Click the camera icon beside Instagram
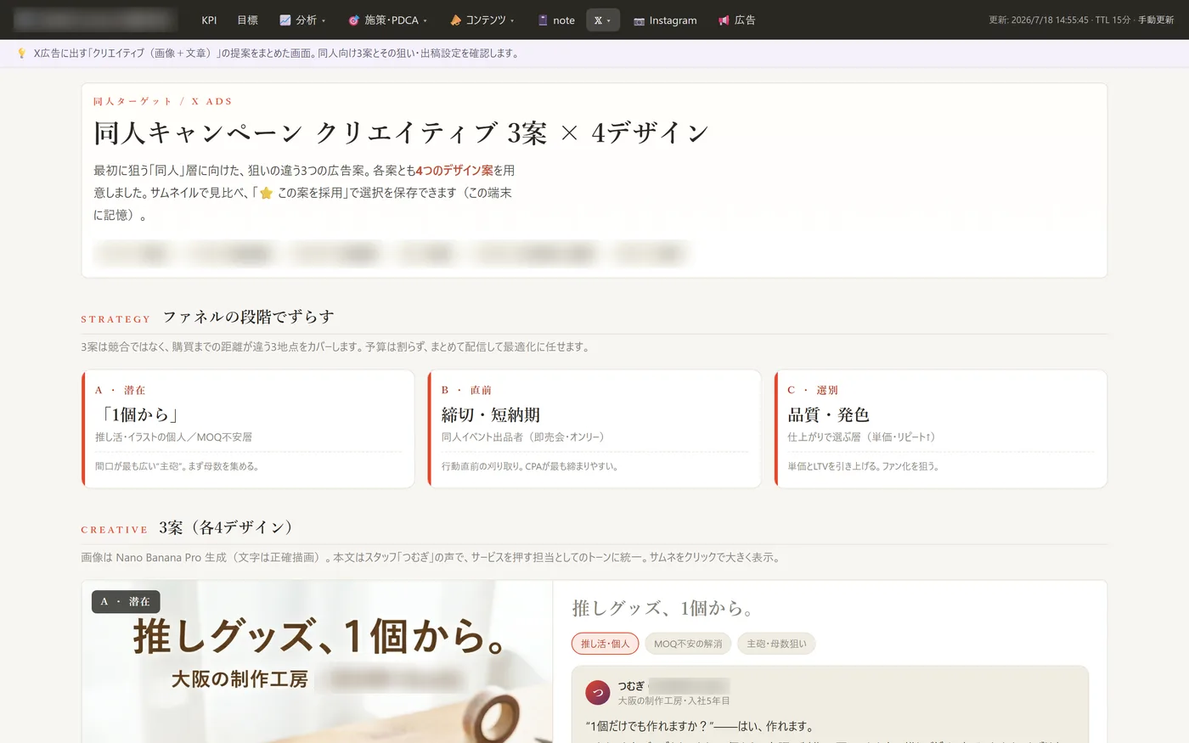The width and height of the screenshot is (1189, 743). click(x=639, y=20)
